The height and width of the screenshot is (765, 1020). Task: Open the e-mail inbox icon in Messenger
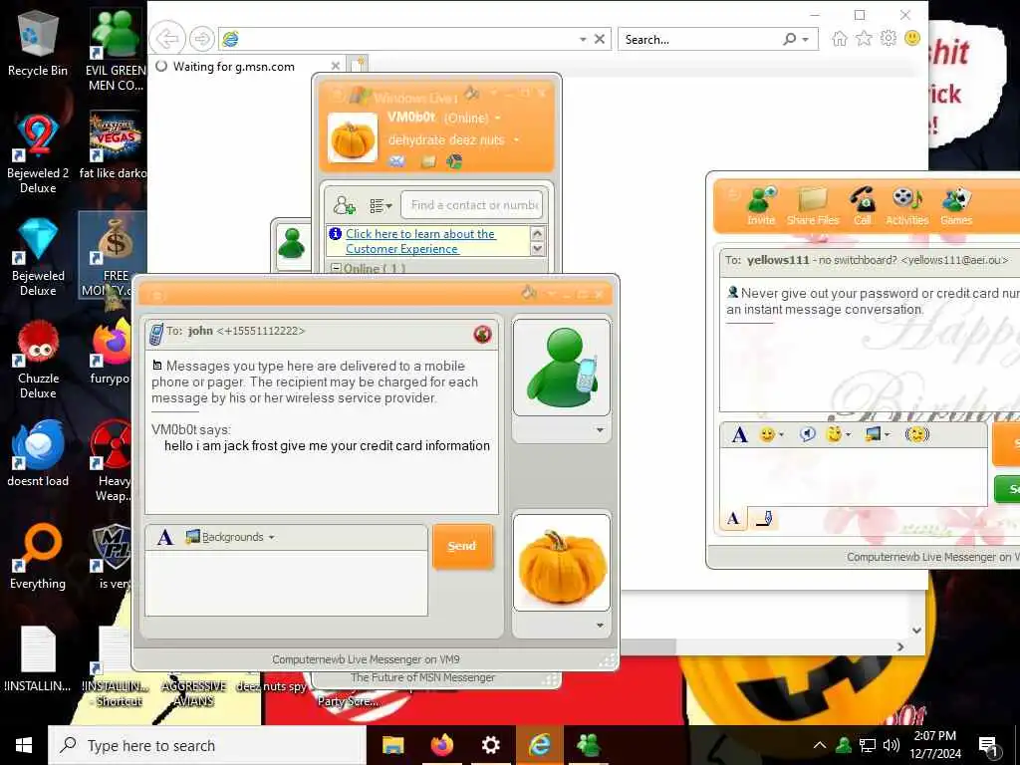tap(396, 160)
